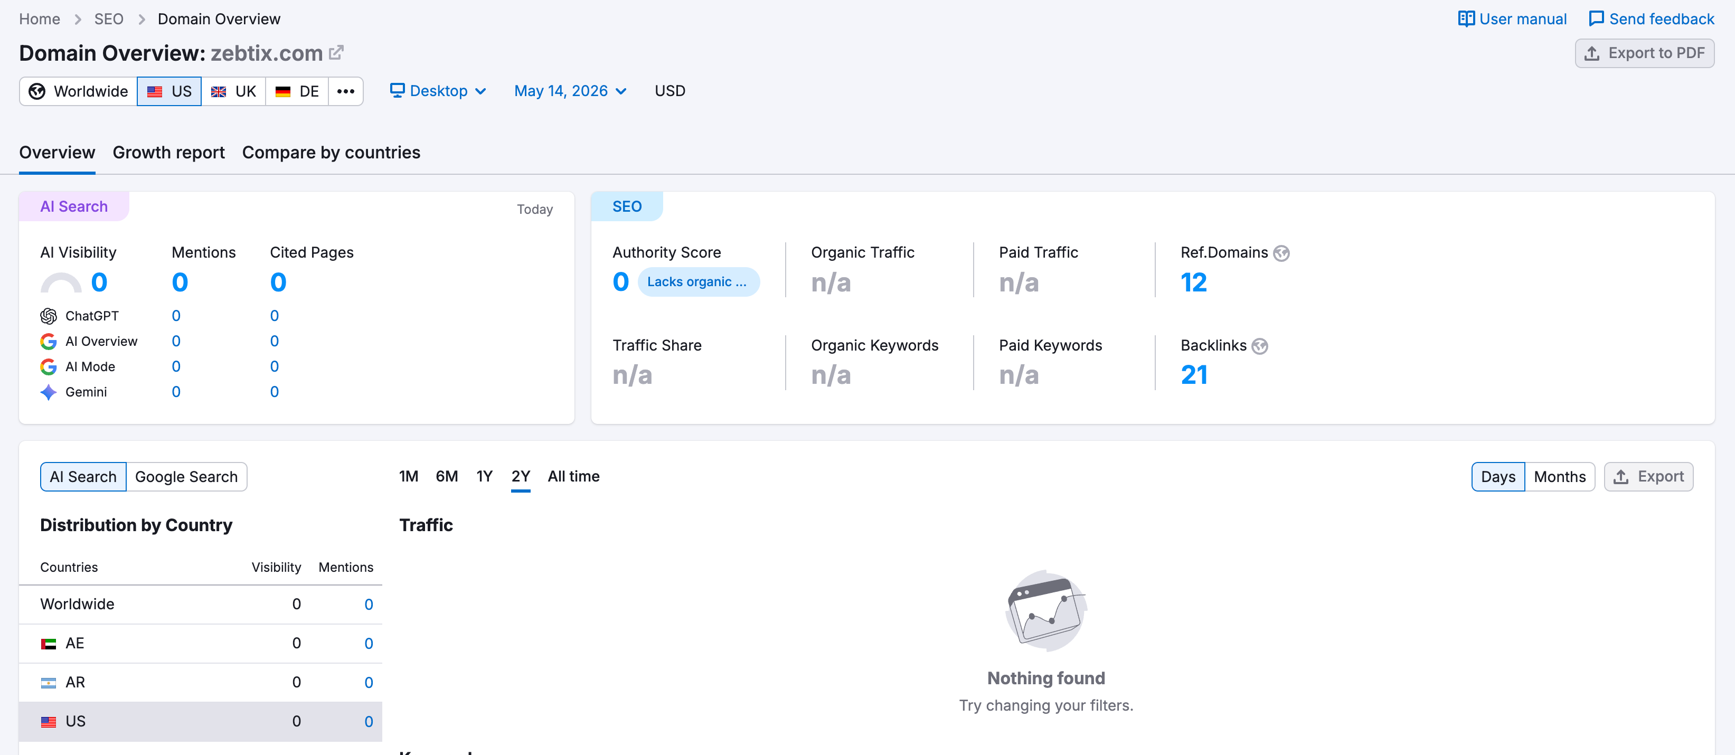
Task: Select the 6M time range
Action: point(447,476)
